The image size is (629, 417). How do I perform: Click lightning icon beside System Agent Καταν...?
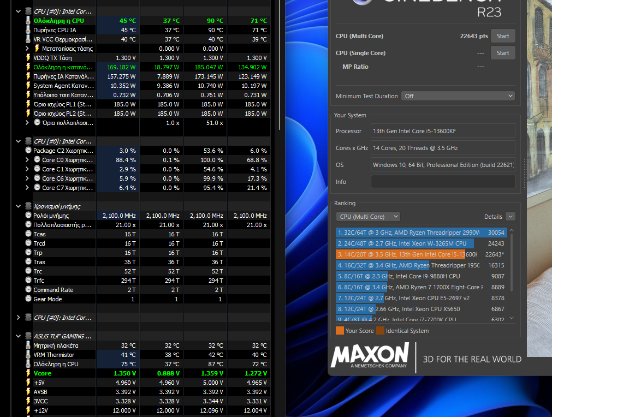(28, 85)
